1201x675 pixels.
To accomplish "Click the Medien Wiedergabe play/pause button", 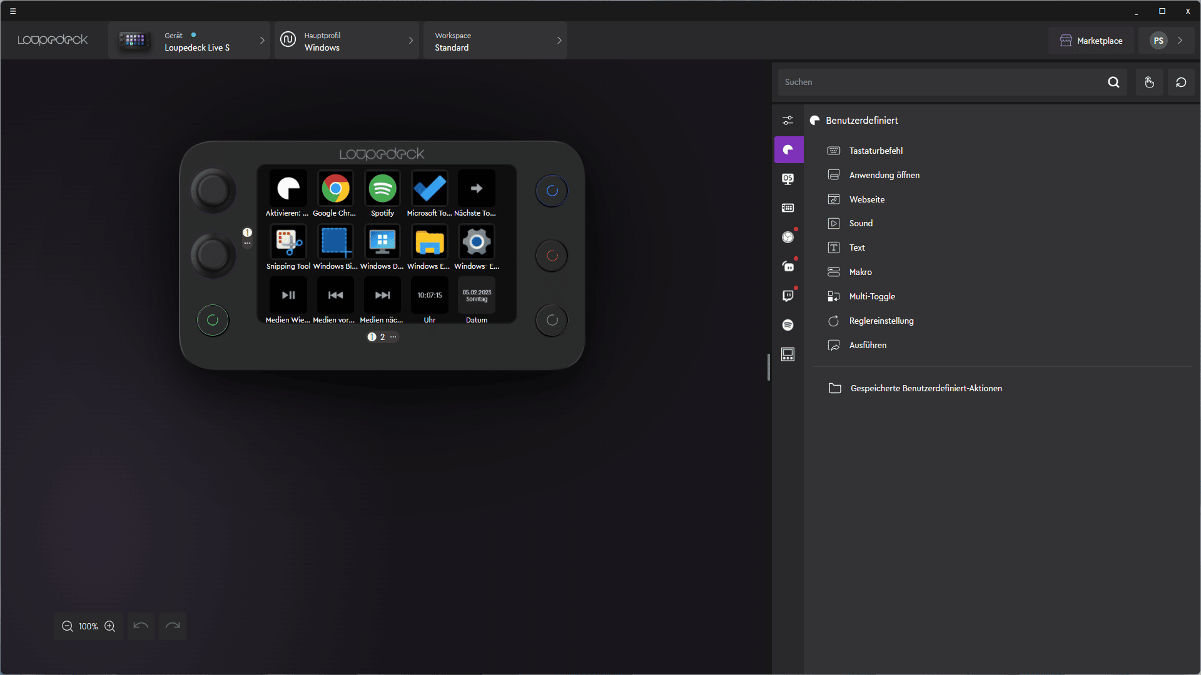I will 288,295.
